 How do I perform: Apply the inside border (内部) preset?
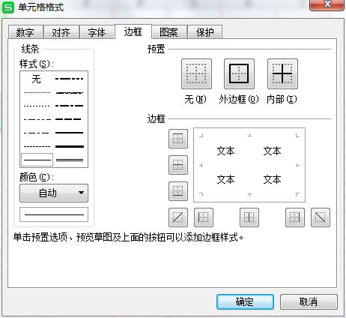coord(282,74)
